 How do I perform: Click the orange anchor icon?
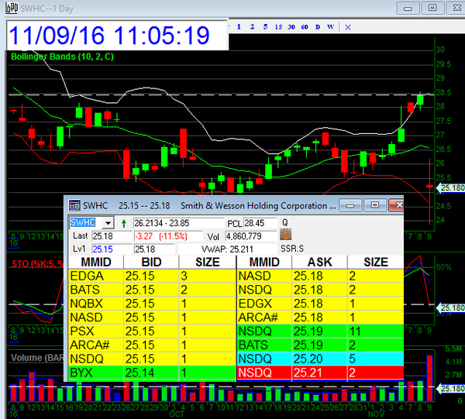(286, 235)
